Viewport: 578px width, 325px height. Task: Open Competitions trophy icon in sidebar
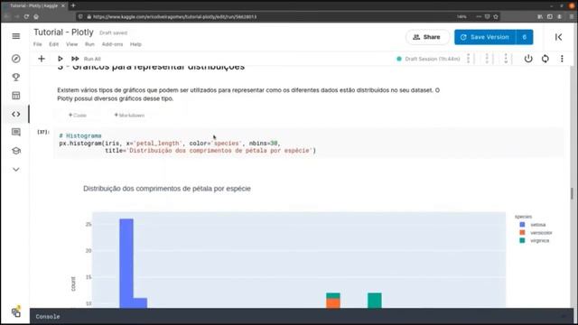[16, 77]
